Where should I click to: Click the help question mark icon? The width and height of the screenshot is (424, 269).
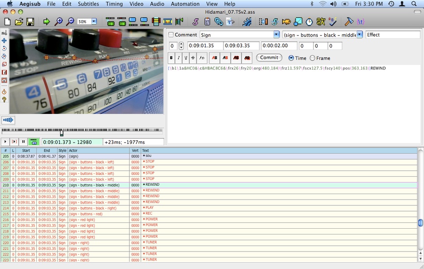(4, 100)
